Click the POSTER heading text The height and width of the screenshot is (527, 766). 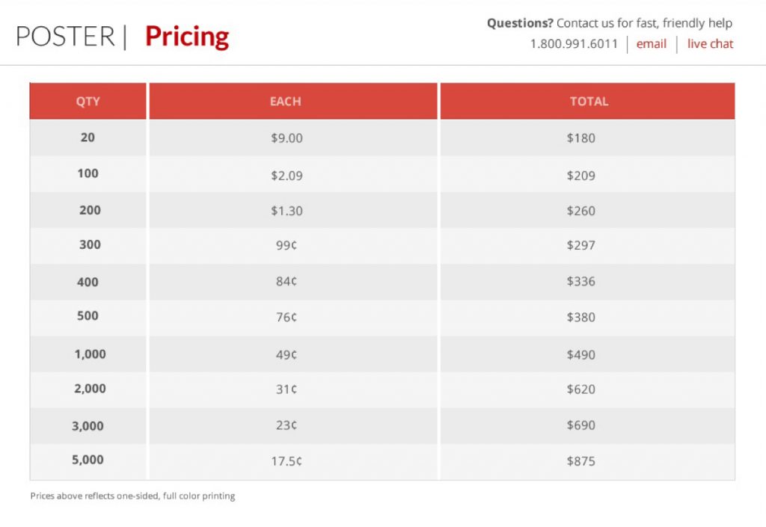(66, 37)
